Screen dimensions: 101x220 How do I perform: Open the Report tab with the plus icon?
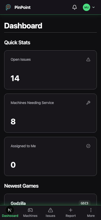(71, 212)
